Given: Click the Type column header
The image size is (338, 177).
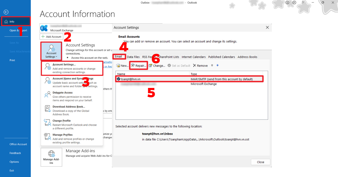Looking at the screenshot, I should click(228, 74).
